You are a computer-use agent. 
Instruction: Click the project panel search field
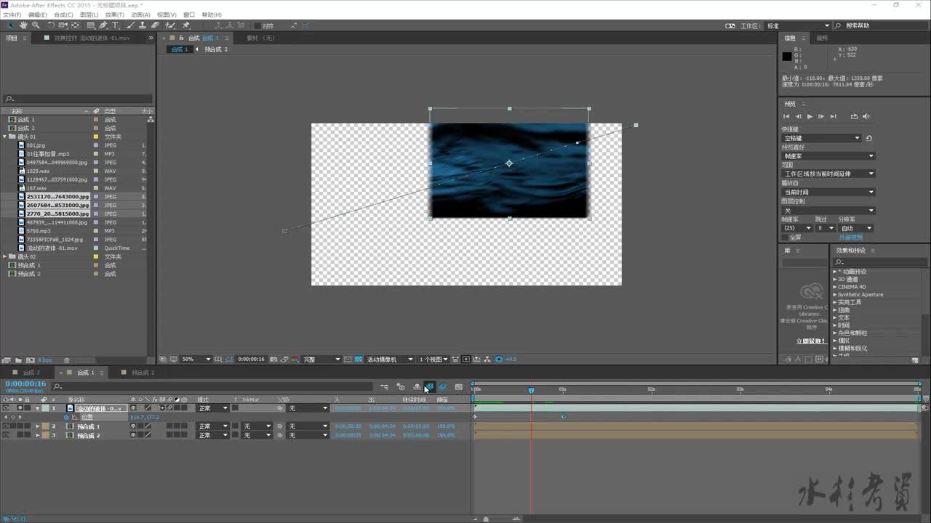78,99
